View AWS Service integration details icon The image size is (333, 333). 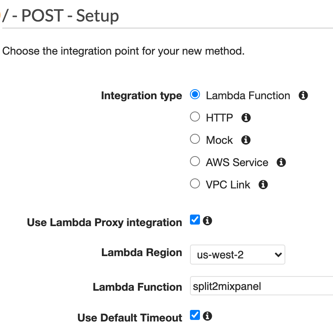[281, 162]
